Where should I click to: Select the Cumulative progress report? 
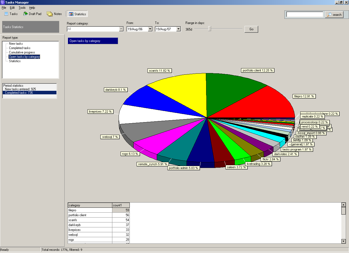22,52
